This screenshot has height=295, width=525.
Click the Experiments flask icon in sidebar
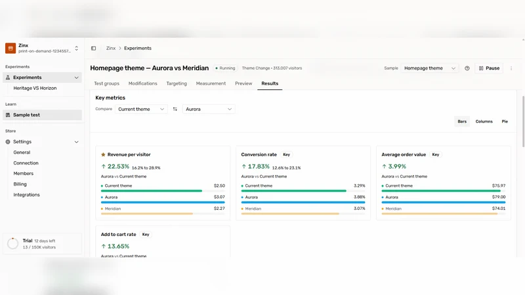[8, 77]
